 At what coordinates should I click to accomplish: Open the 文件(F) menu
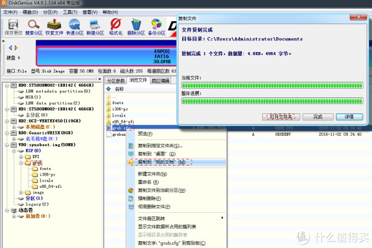tap(10, 12)
